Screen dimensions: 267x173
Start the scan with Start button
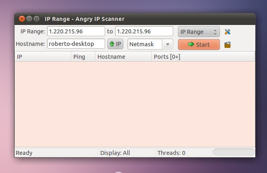pyautogui.click(x=199, y=44)
